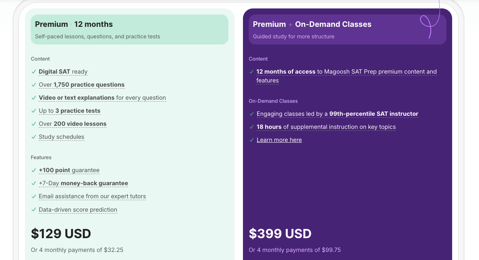The width and height of the screenshot is (479, 260).
Task: Click the checkmark beside 18 hours of supplemental instruction
Action: click(251, 127)
